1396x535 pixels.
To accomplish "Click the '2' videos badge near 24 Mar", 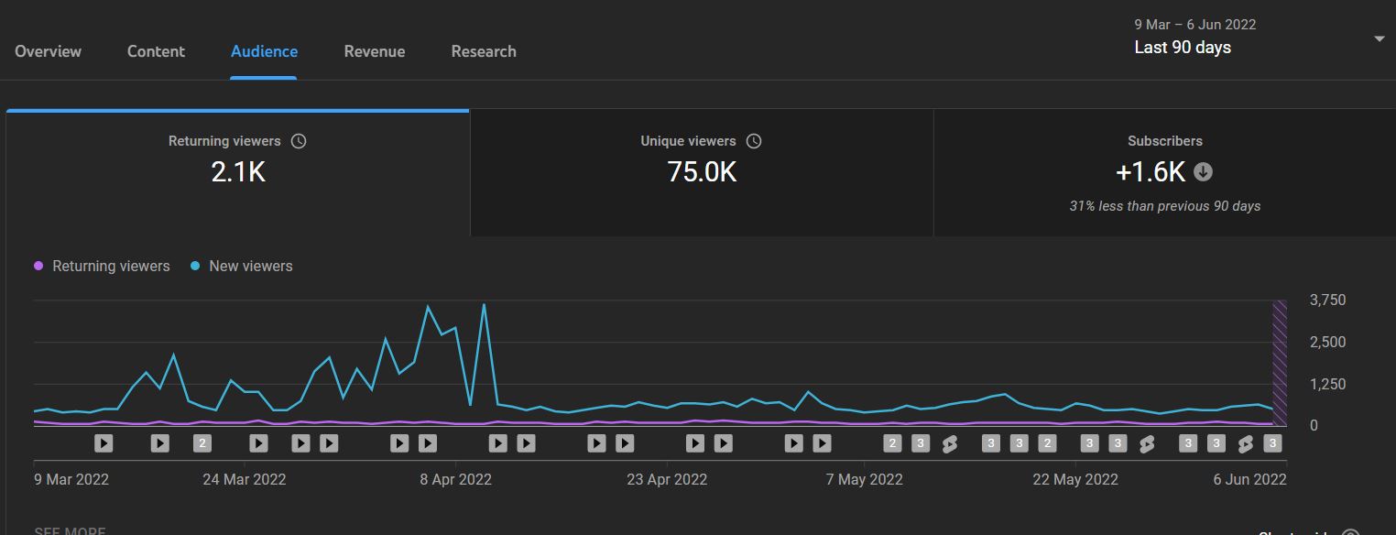I will click(202, 443).
